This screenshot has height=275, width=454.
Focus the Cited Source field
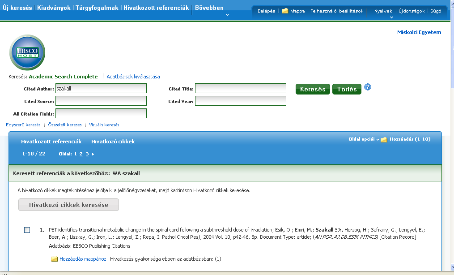pyautogui.click(x=101, y=101)
